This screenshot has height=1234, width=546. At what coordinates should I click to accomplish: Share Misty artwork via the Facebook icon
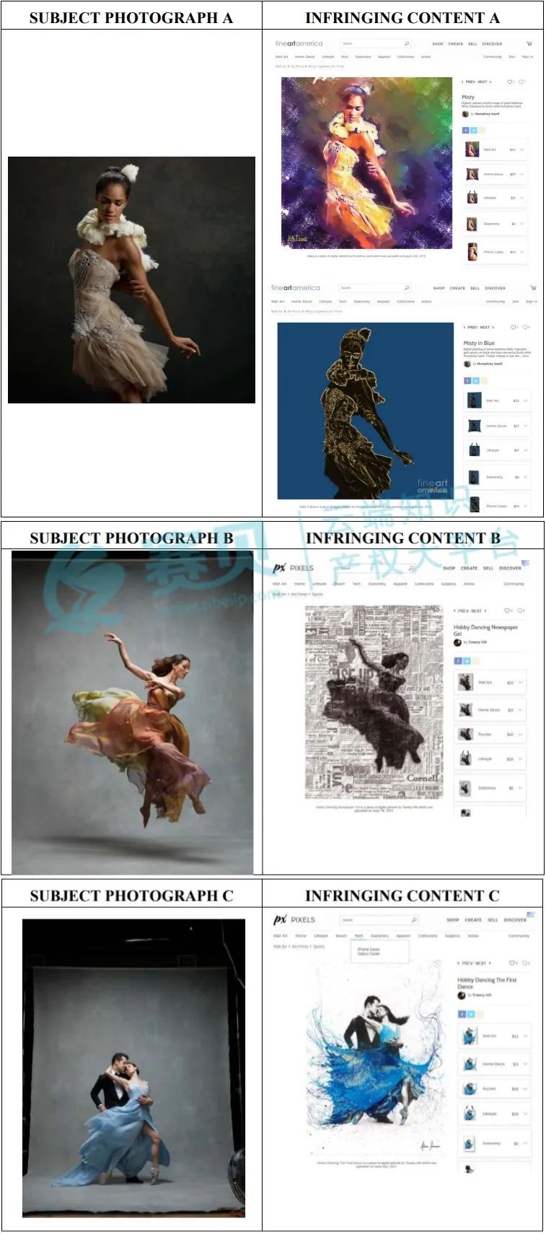(466, 131)
